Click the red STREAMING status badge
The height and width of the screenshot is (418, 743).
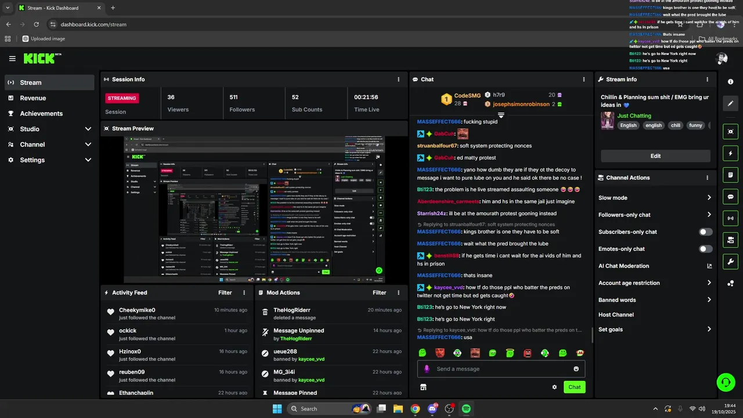(x=122, y=98)
